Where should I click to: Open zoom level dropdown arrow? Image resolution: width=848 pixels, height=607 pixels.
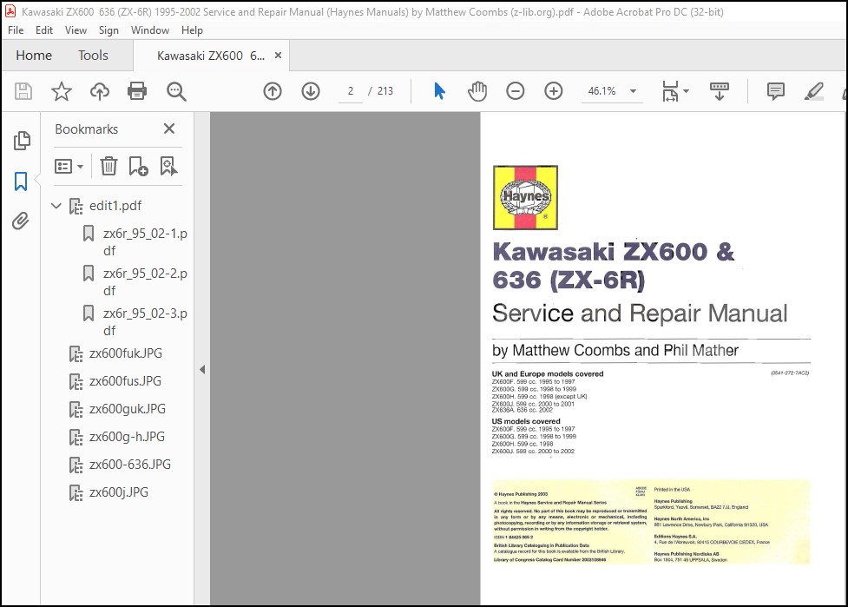coord(633,91)
